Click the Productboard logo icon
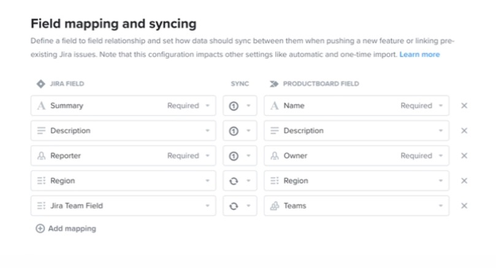496x268 pixels. [x=274, y=84]
